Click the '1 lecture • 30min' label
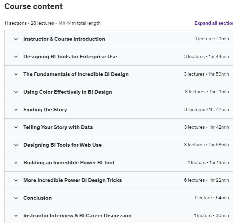Image resolution: width=233 pixels, height=223 pixels. pos(211,215)
